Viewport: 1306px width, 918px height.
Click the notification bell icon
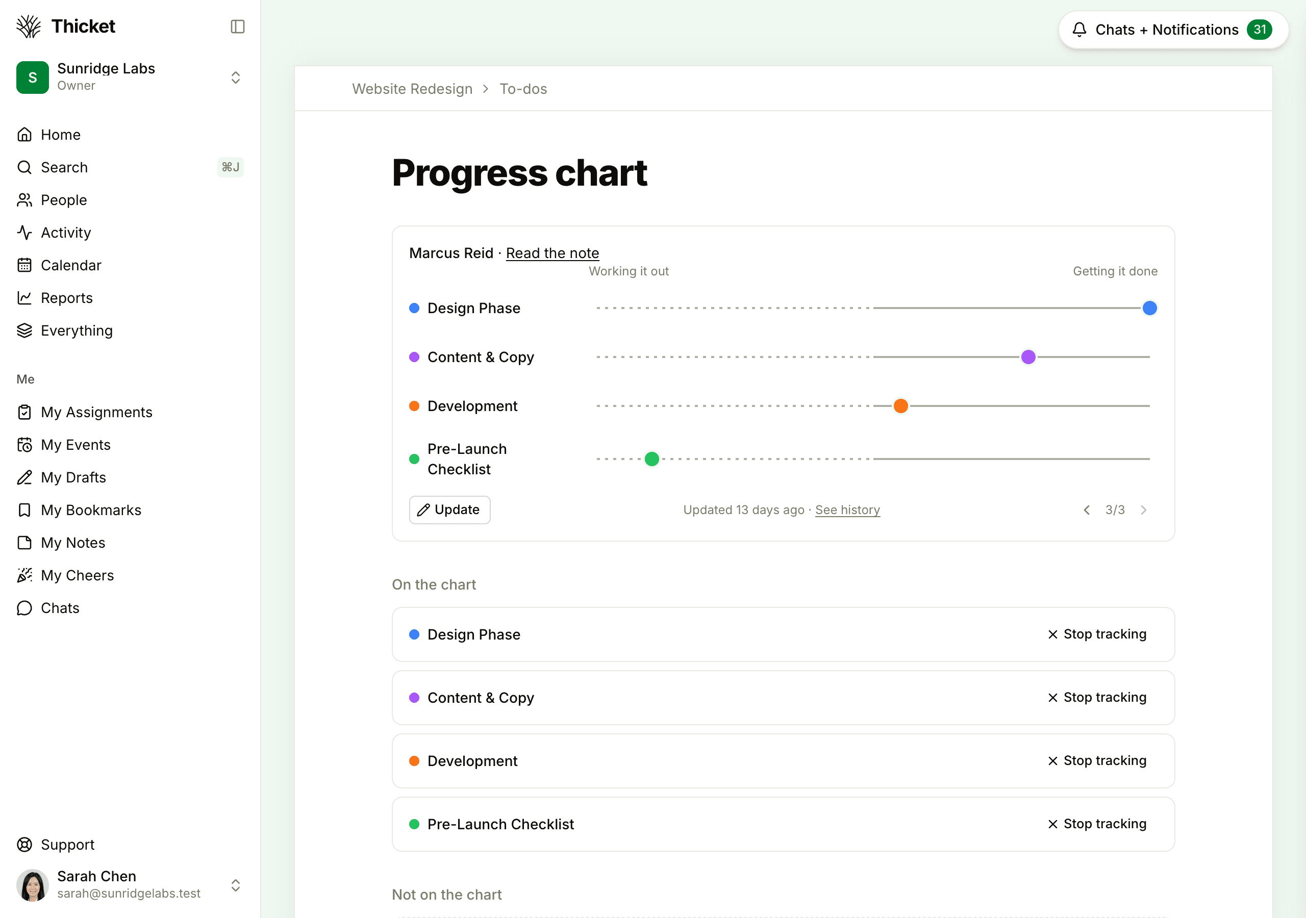click(x=1079, y=30)
